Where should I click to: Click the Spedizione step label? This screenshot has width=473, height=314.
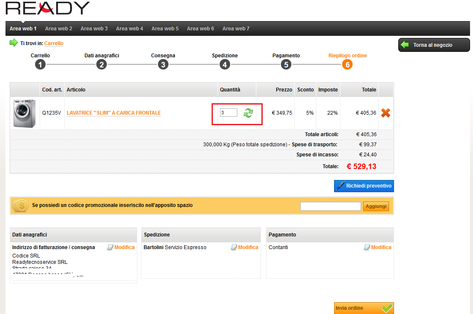coord(225,55)
